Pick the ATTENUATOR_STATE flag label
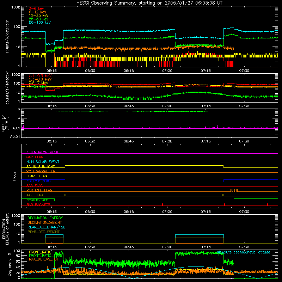This screenshot has width=282, height=282. (x=43, y=152)
